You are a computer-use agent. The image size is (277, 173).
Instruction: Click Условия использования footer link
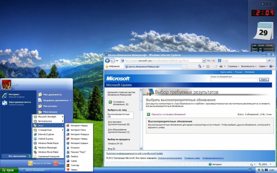tap(170, 158)
